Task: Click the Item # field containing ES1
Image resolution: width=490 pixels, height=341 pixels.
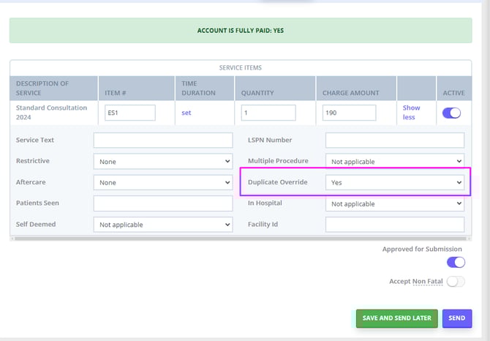Action: [130, 113]
